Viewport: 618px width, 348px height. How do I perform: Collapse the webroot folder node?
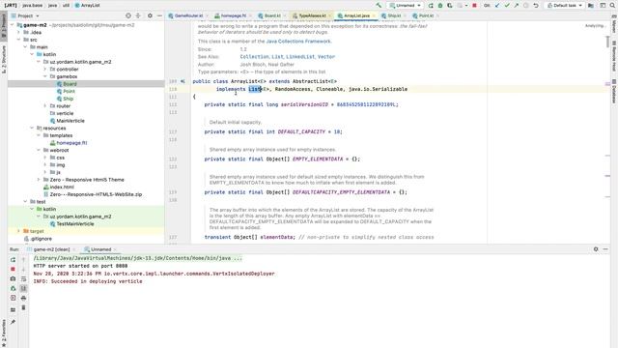point(39,151)
